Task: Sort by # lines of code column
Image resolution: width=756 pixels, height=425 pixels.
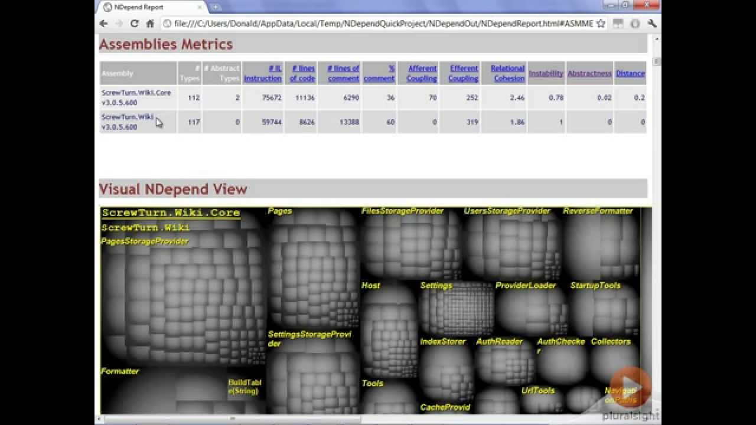Action: click(x=302, y=73)
